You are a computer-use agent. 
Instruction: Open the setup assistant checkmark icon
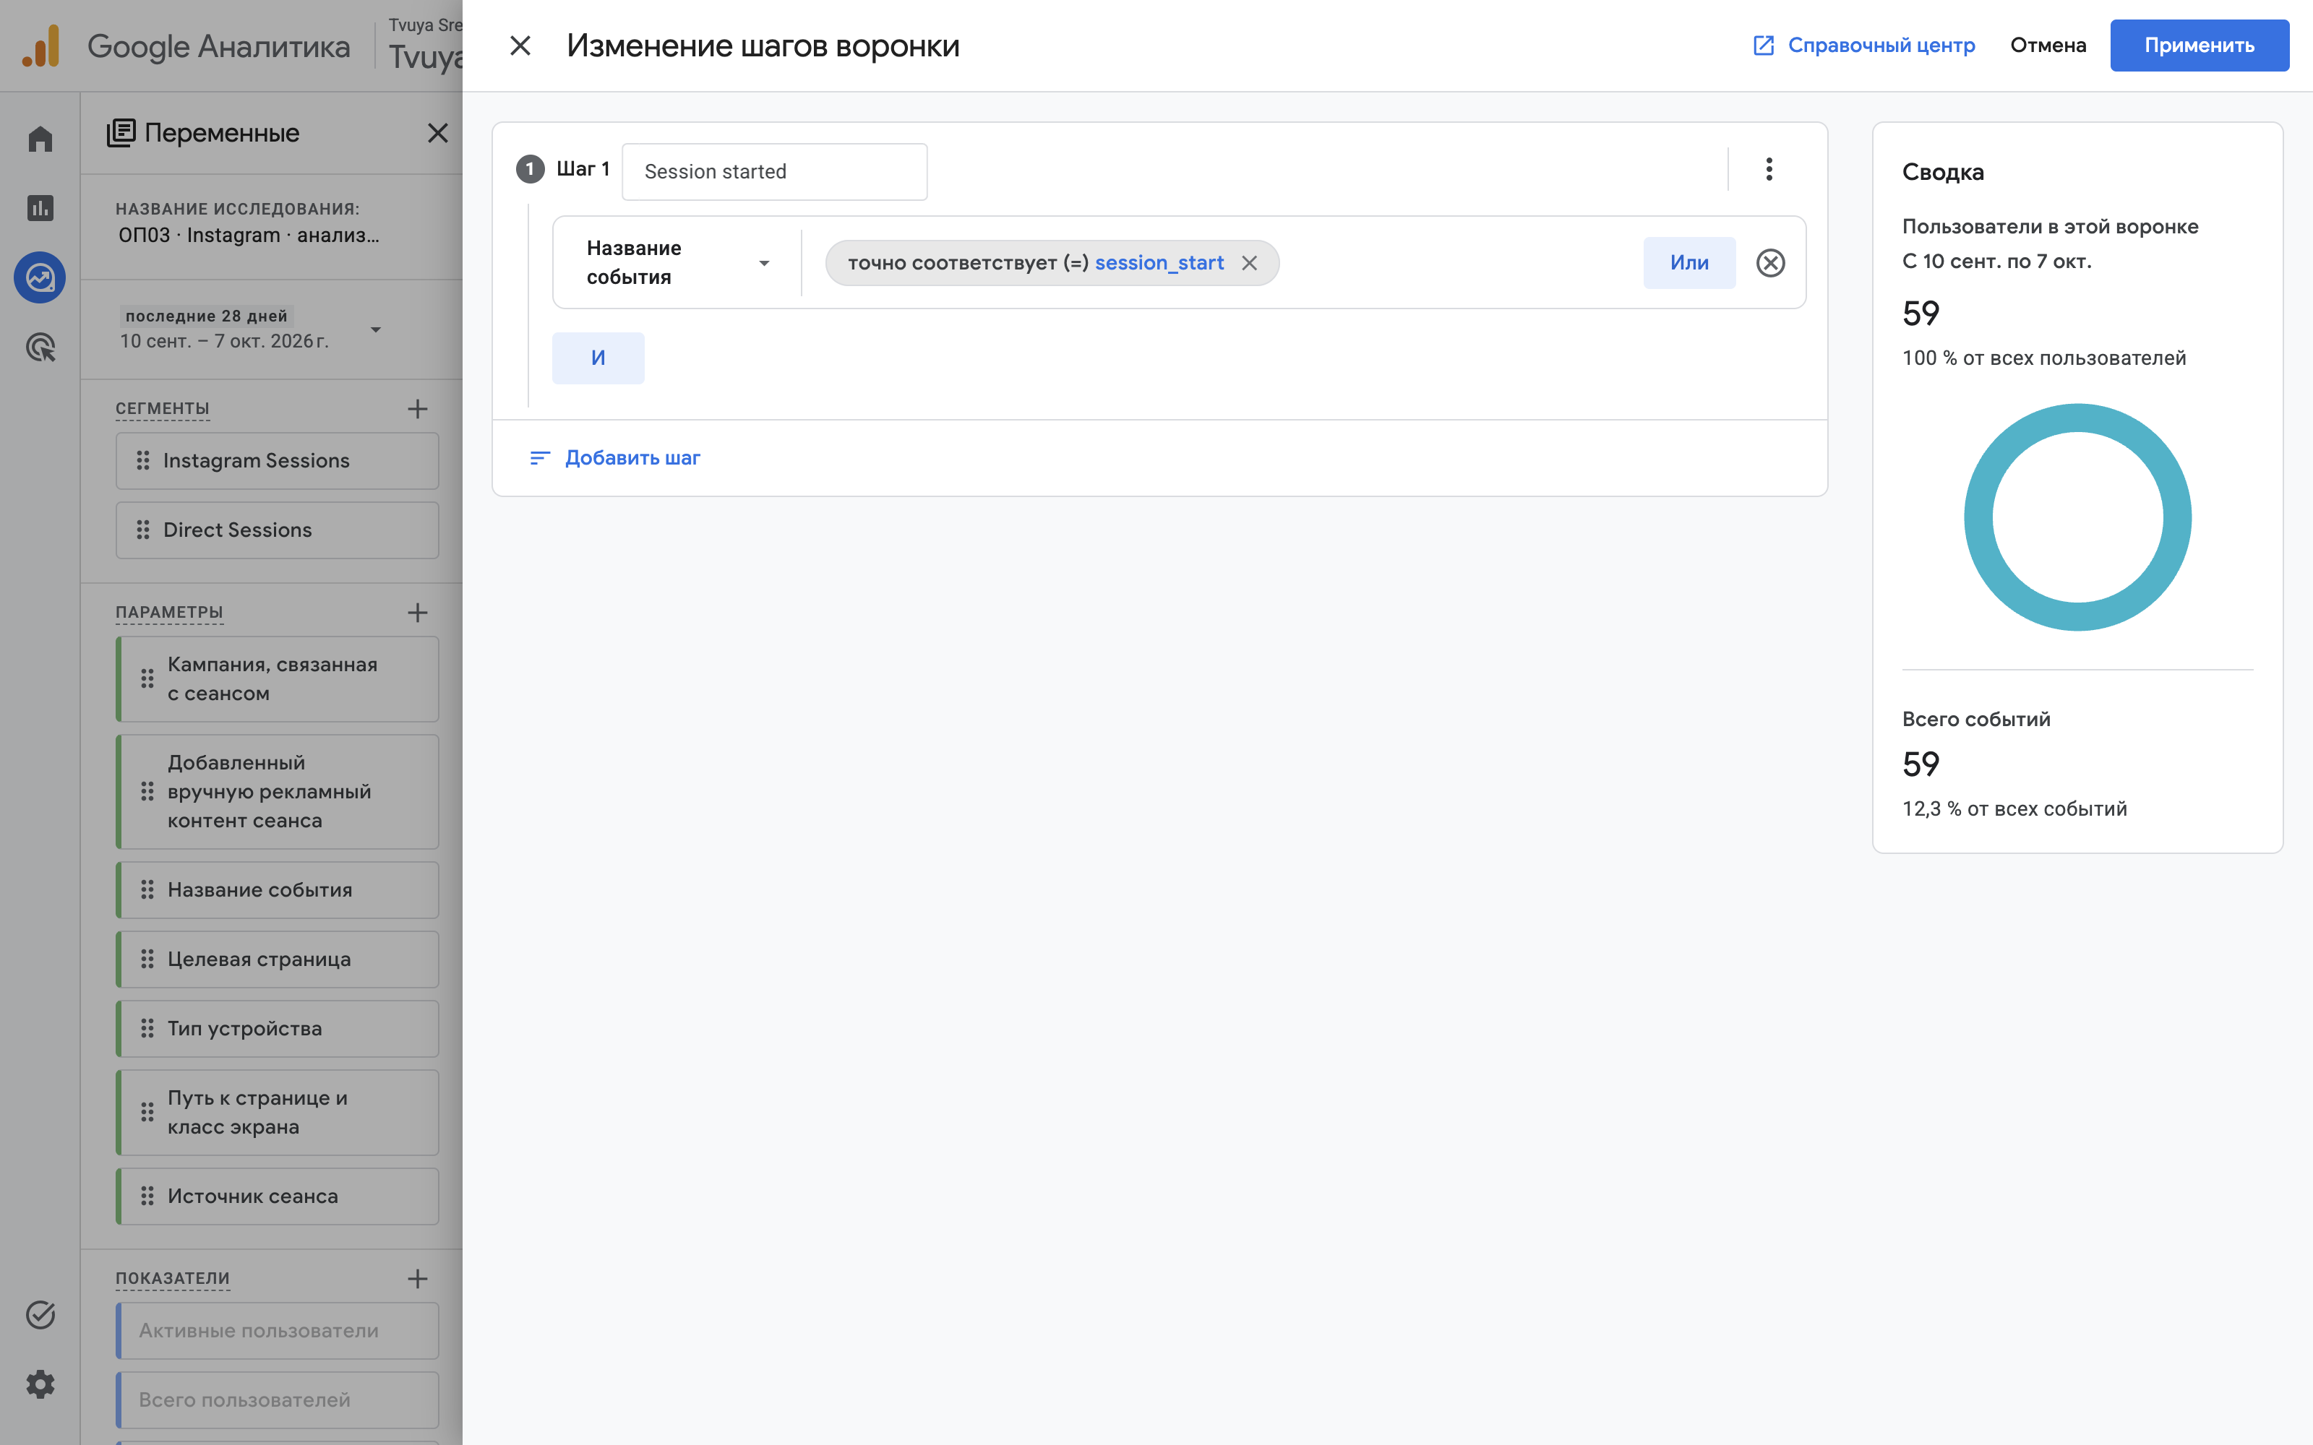40,1315
